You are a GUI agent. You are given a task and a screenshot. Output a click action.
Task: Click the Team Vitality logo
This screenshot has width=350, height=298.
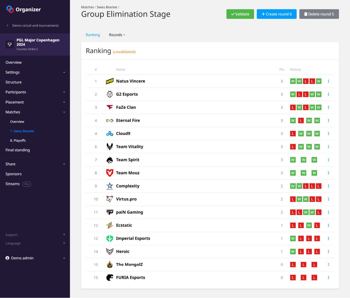tap(110, 147)
